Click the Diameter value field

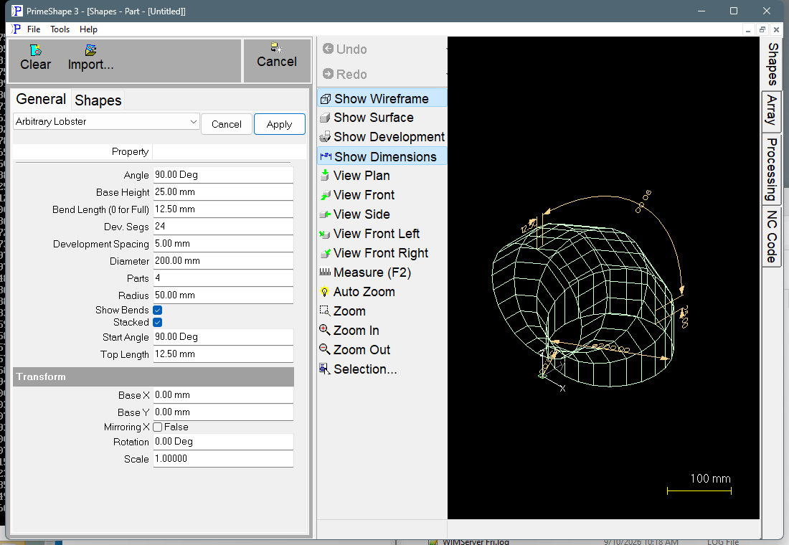point(223,261)
